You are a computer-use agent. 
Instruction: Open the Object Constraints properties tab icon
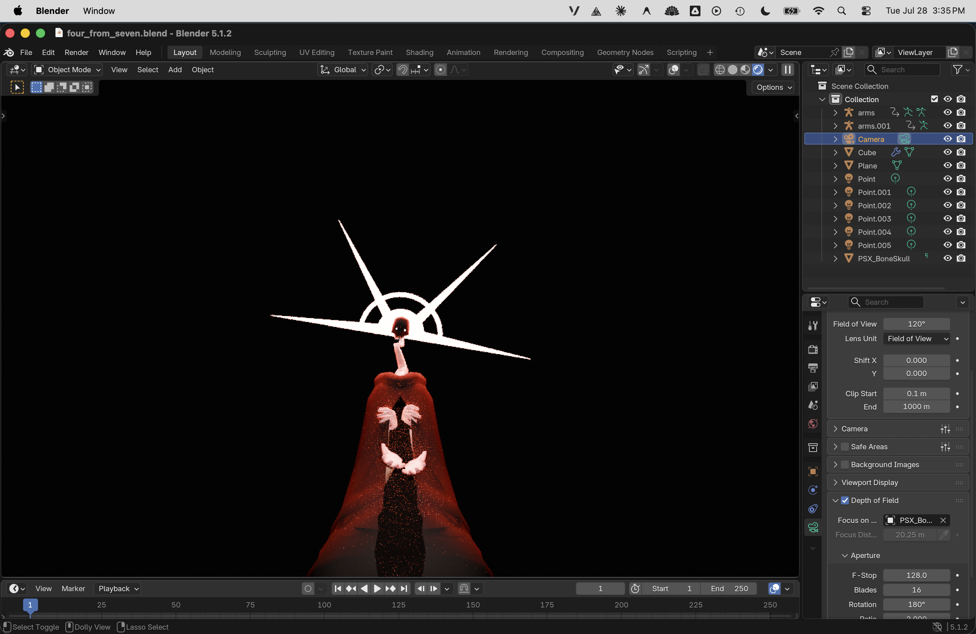pyautogui.click(x=813, y=509)
